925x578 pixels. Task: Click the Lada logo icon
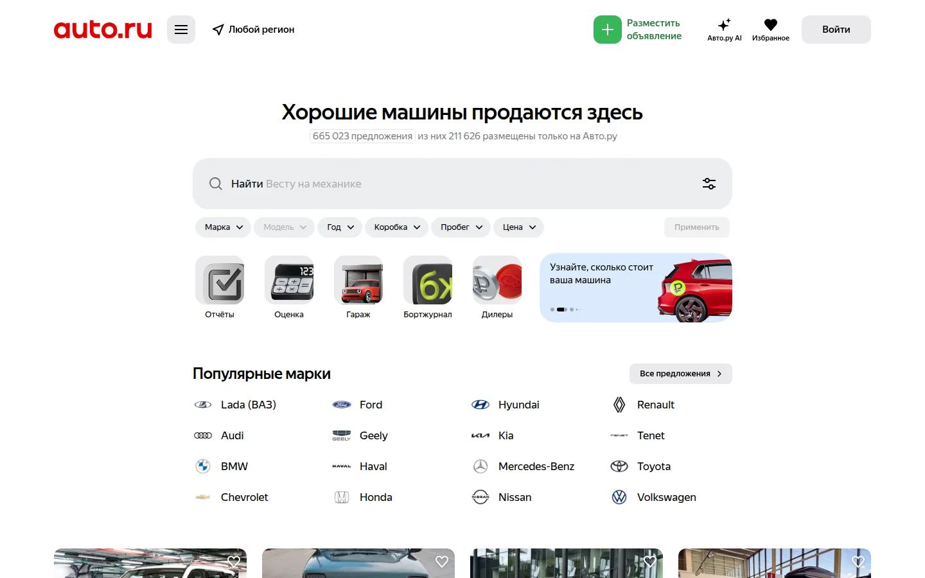(203, 405)
